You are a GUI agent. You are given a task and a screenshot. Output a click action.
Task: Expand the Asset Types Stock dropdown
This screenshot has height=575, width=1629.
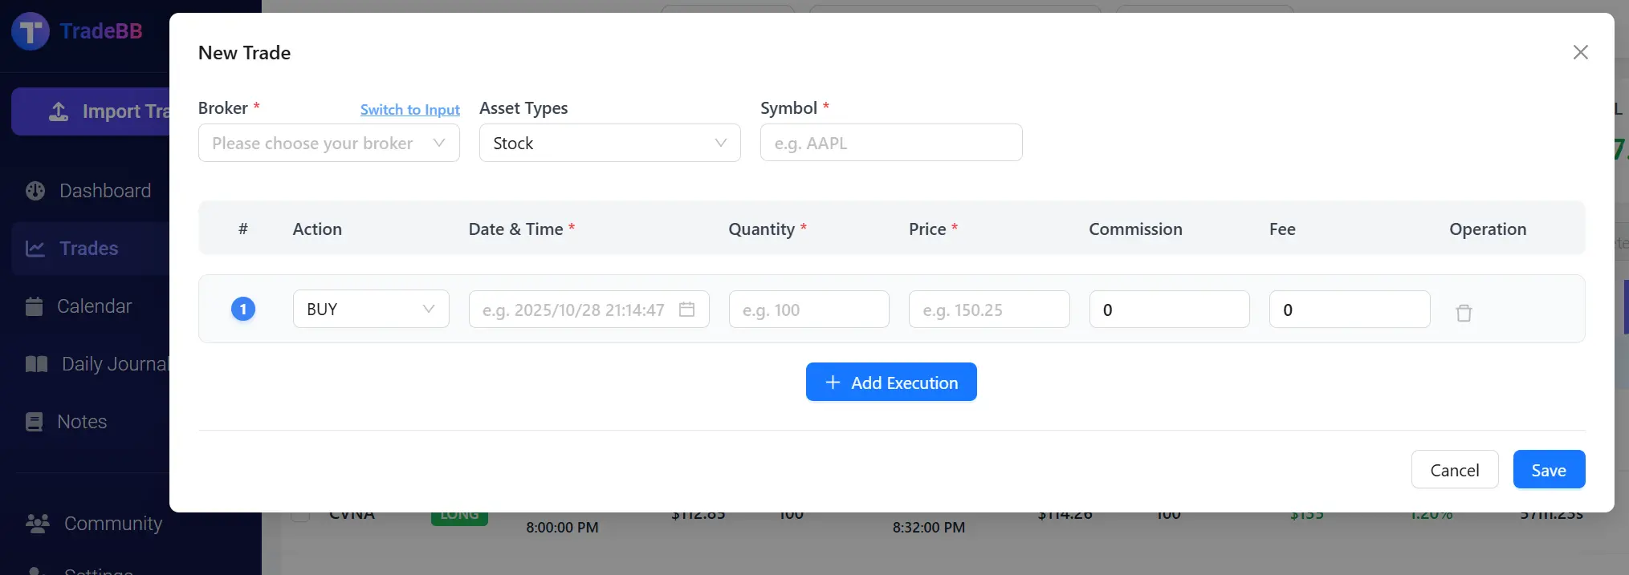(609, 144)
